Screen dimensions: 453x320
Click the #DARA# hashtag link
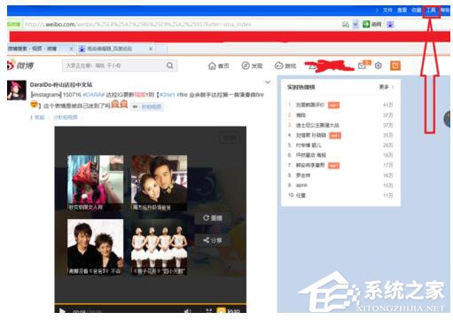[93, 95]
